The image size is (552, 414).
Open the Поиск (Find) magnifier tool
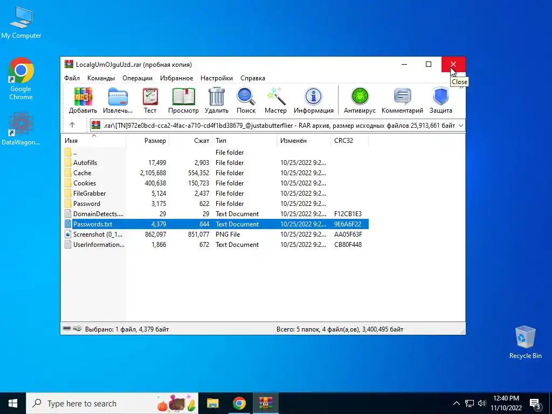tap(246, 100)
